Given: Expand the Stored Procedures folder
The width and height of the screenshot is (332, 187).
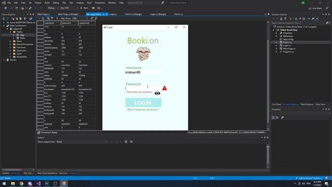Looking at the screenshot, I should pyautogui.click(x=10, y=44).
